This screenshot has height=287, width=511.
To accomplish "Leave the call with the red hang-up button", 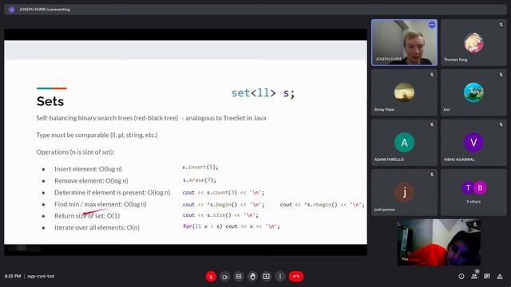I will pos(296,277).
